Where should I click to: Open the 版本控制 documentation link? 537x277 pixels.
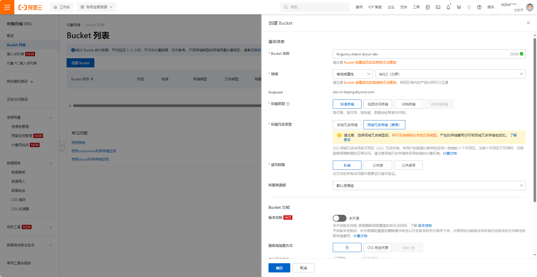[425, 226]
